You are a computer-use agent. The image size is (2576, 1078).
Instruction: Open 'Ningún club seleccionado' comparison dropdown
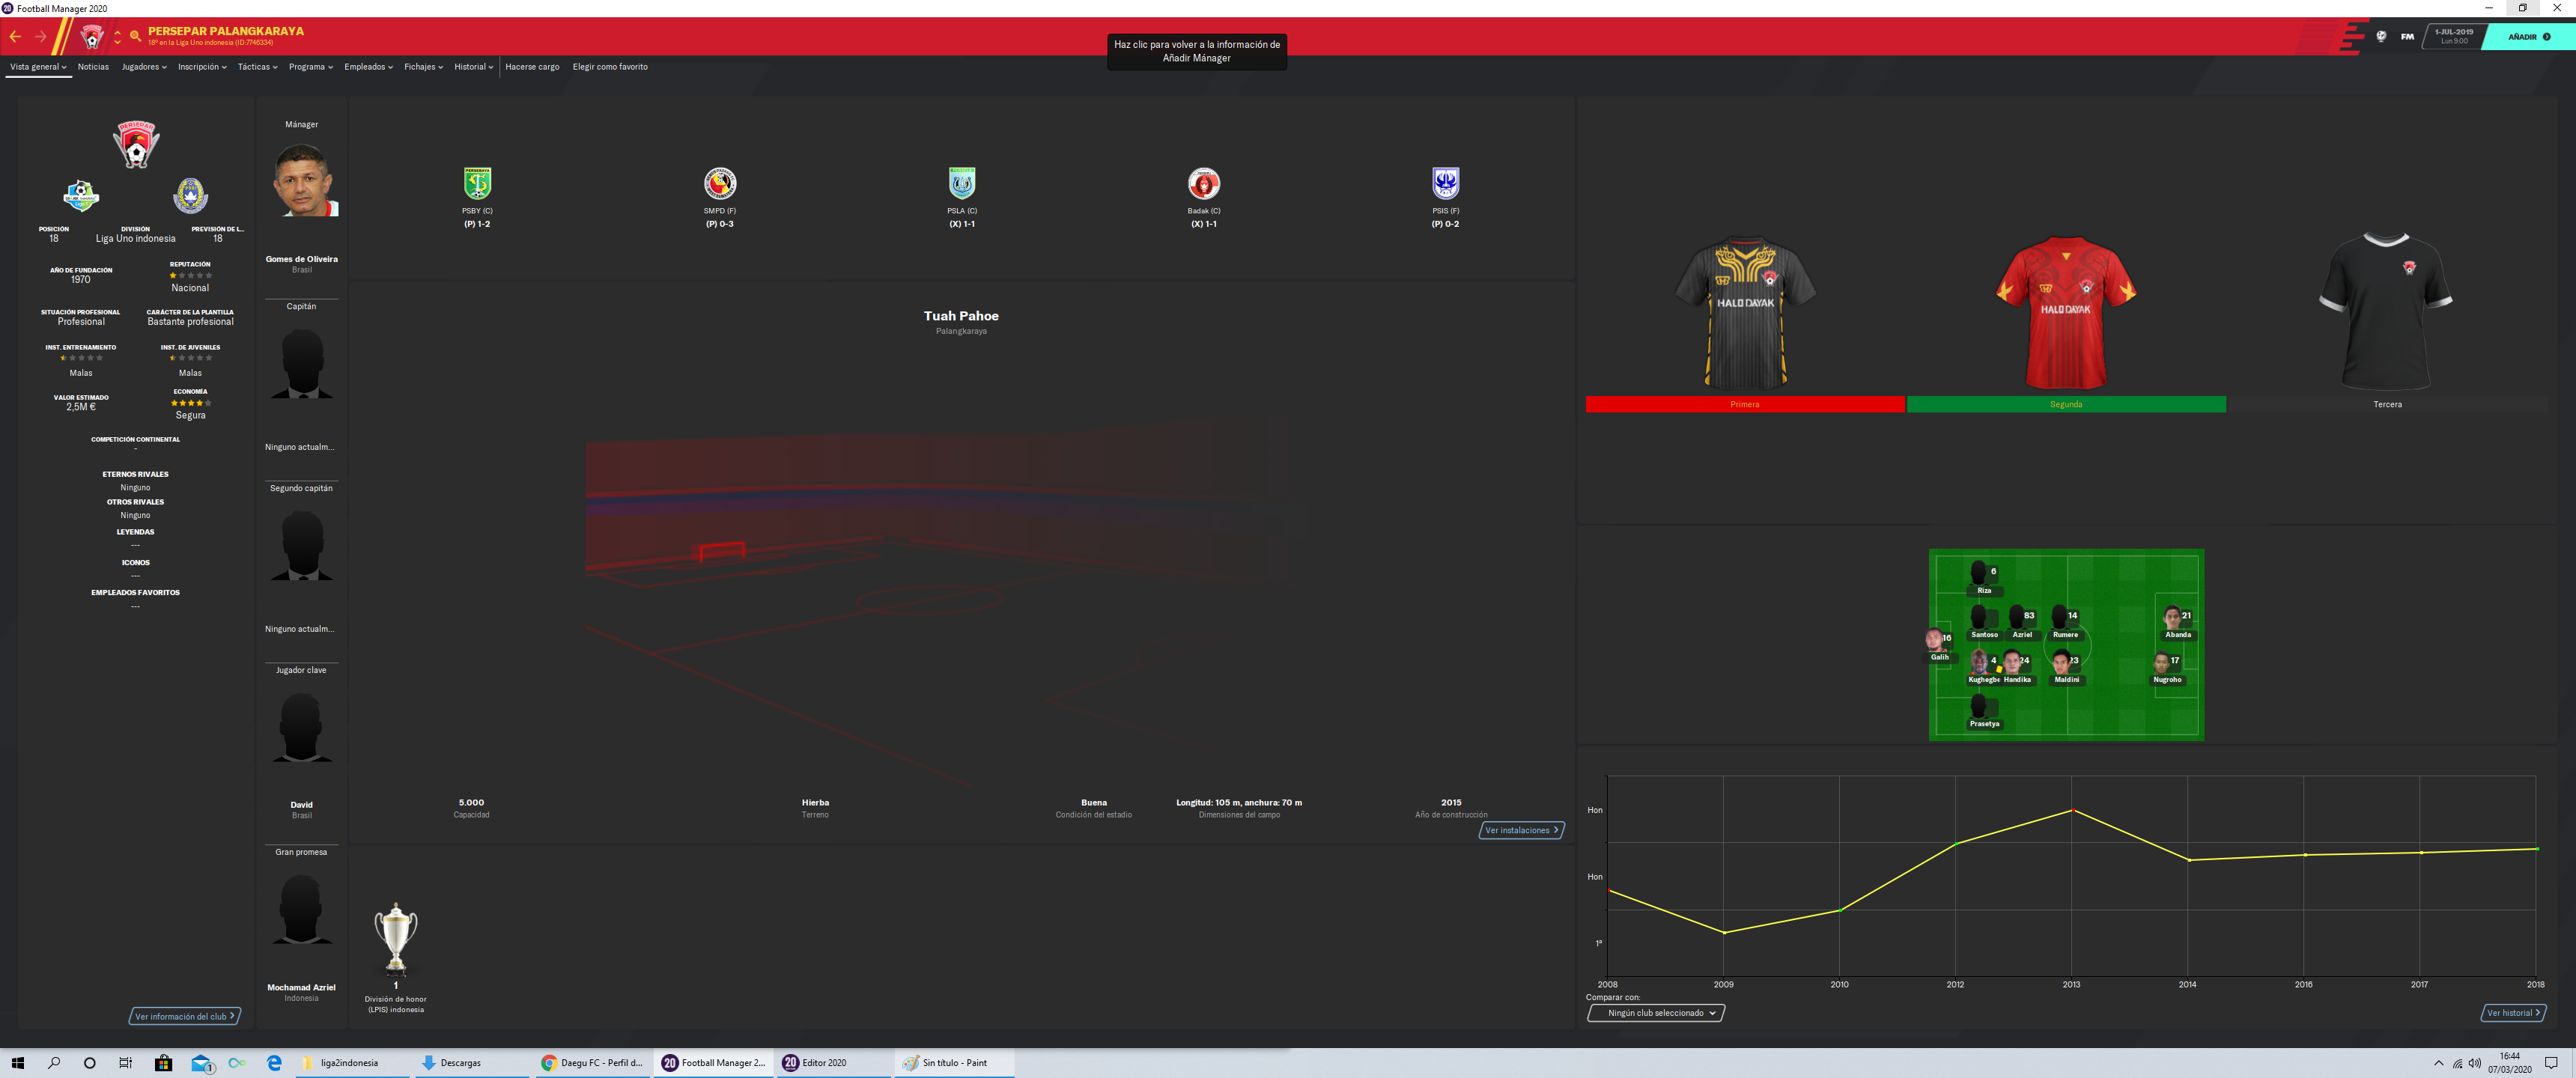point(1656,1013)
